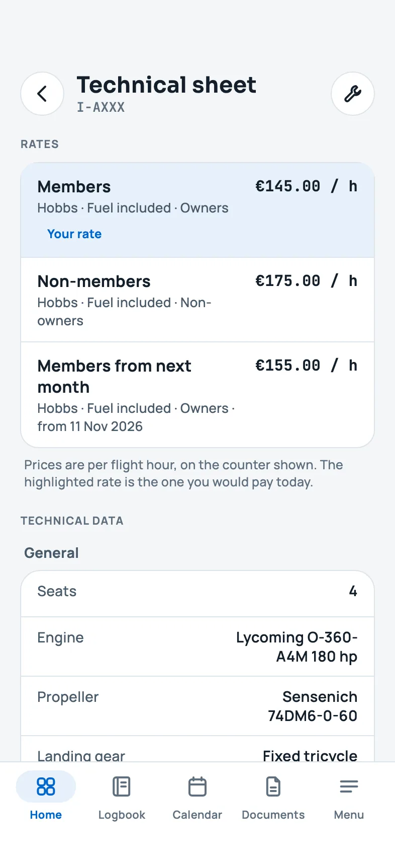Screen dimensions: 395x861
Task: Select the Members from next month rate
Action: pyautogui.click(x=197, y=395)
